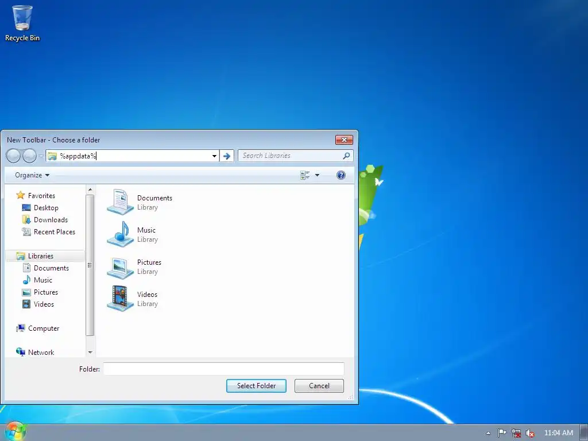Open the Recycle Bin desktop icon
Screen dimensions: 588x441
point(22,23)
